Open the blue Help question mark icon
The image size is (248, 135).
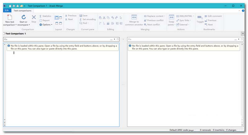click(x=243, y=11)
